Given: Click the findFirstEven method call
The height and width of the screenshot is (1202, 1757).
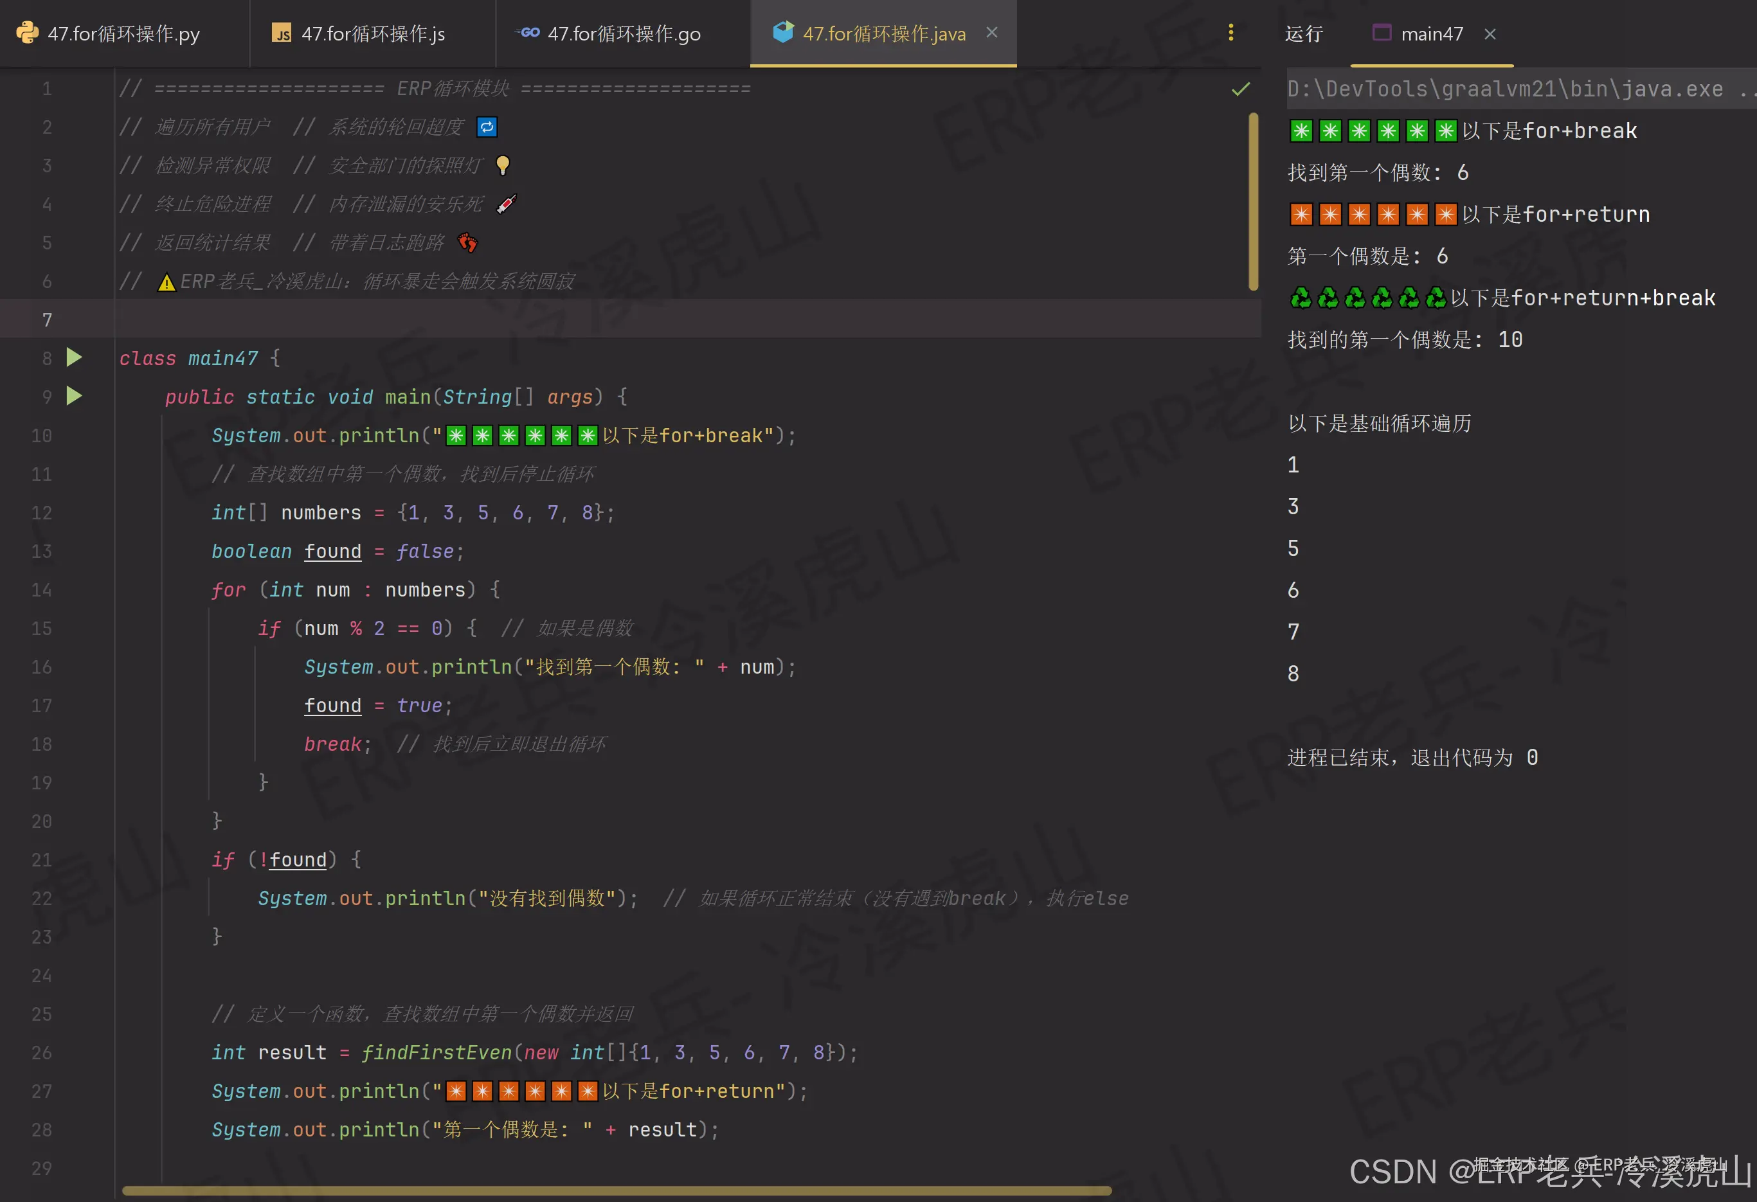Looking at the screenshot, I should 437,1052.
